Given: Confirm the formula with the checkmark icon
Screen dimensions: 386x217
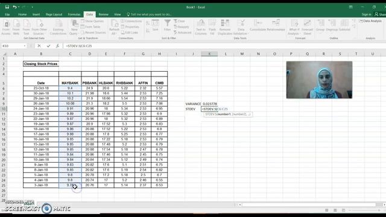Looking at the screenshot, I should [x=48, y=46].
